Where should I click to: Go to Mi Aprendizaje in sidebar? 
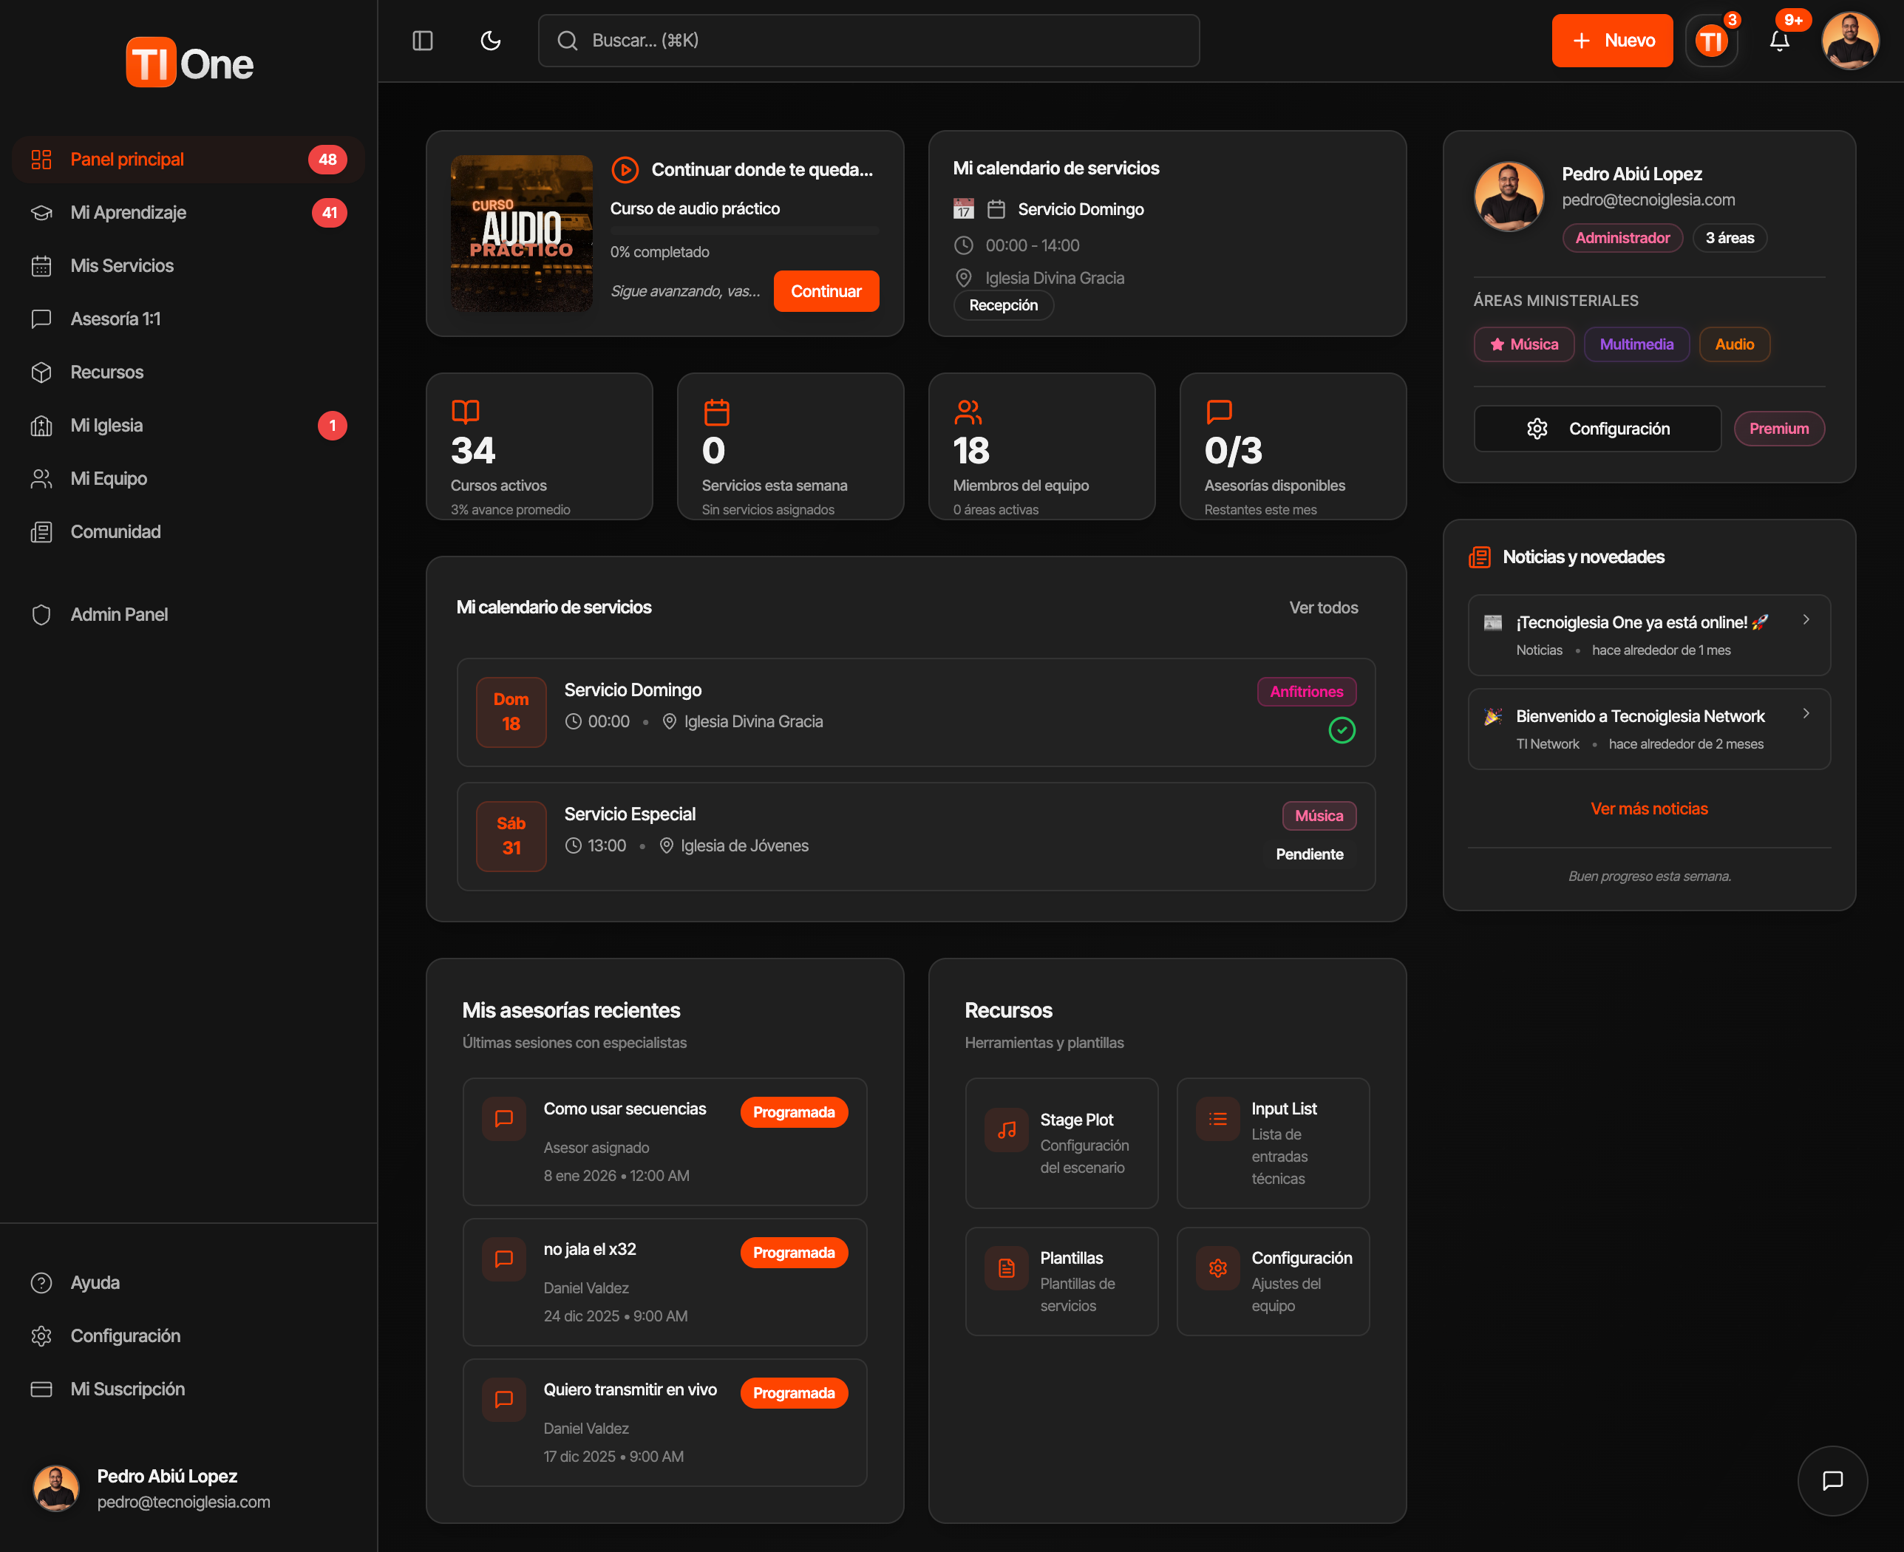[129, 213]
